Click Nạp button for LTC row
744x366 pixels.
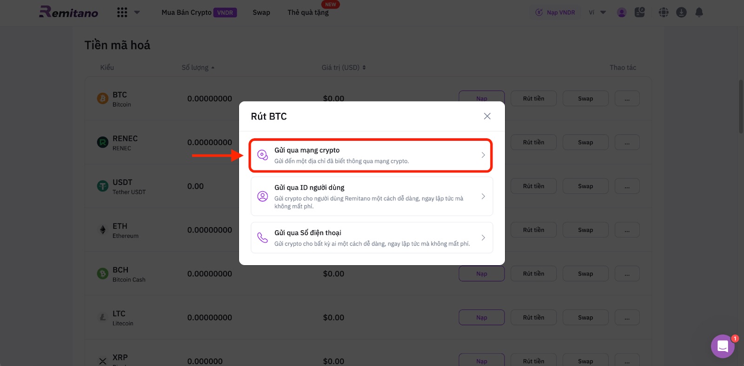tap(481, 318)
